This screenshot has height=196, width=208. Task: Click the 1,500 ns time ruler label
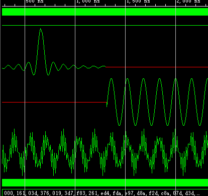(x=138, y=2)
